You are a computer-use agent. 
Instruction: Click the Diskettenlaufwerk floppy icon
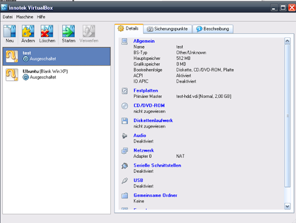click(125, 121)
